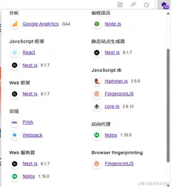The image size is (171, 187).
Task: Click the collections/apps icon in browser toolbar
Action: [x=120, y=5]
